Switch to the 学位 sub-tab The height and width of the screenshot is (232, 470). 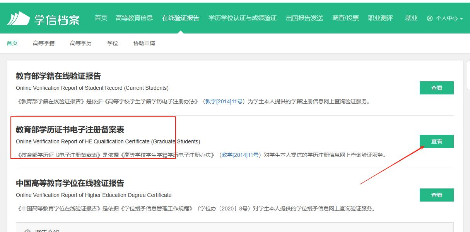[113, 43]
